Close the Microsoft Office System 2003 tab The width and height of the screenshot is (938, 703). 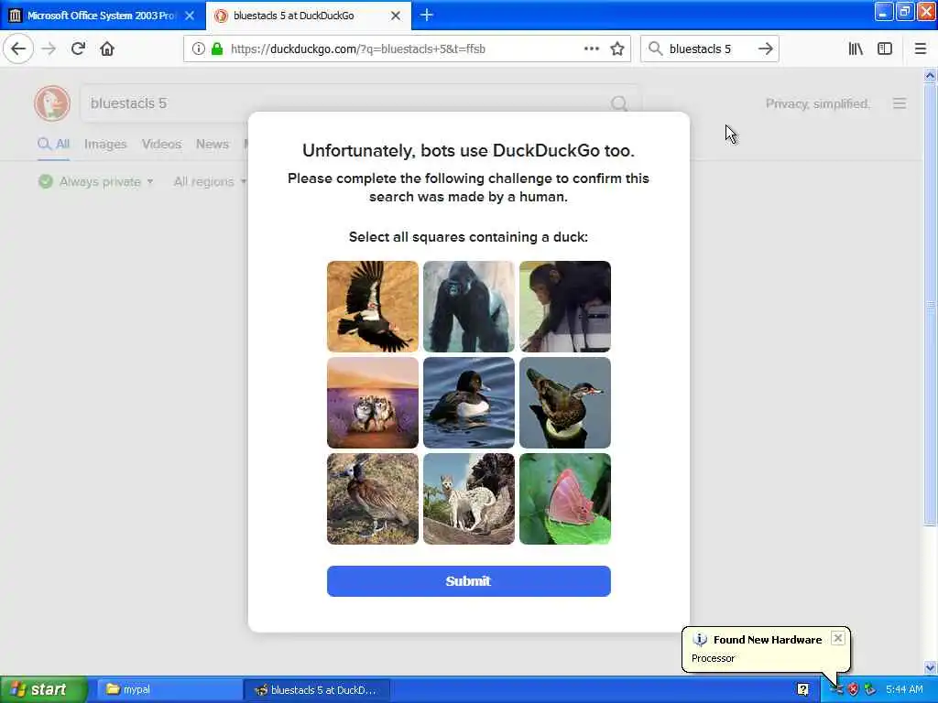point(190,16)
